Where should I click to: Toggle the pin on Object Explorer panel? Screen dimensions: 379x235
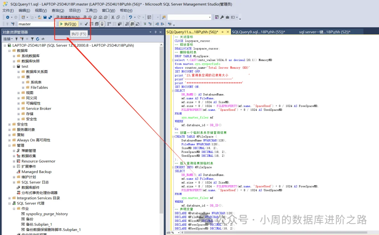point(155,32)
